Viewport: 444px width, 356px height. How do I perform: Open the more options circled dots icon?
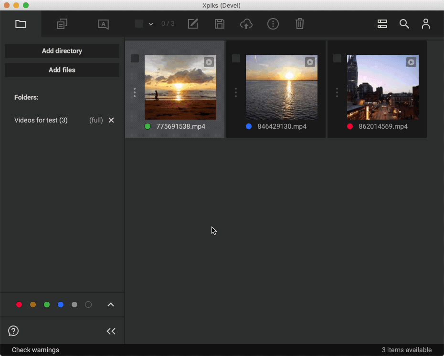point(273,24)
